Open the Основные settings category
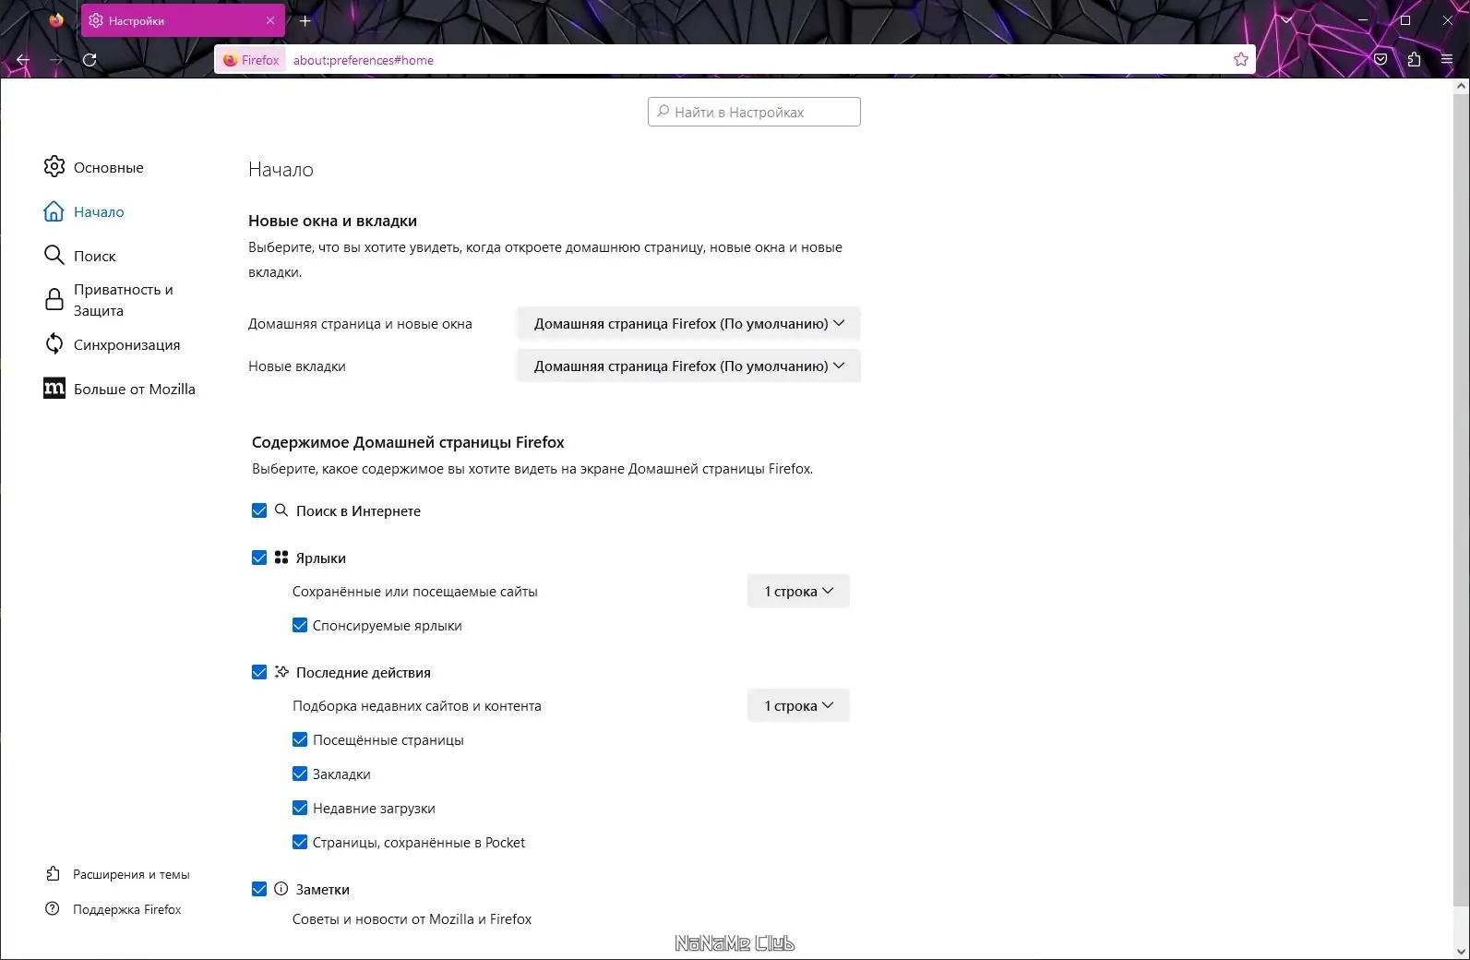This screenshot has width=1470, height=960. 108,167
